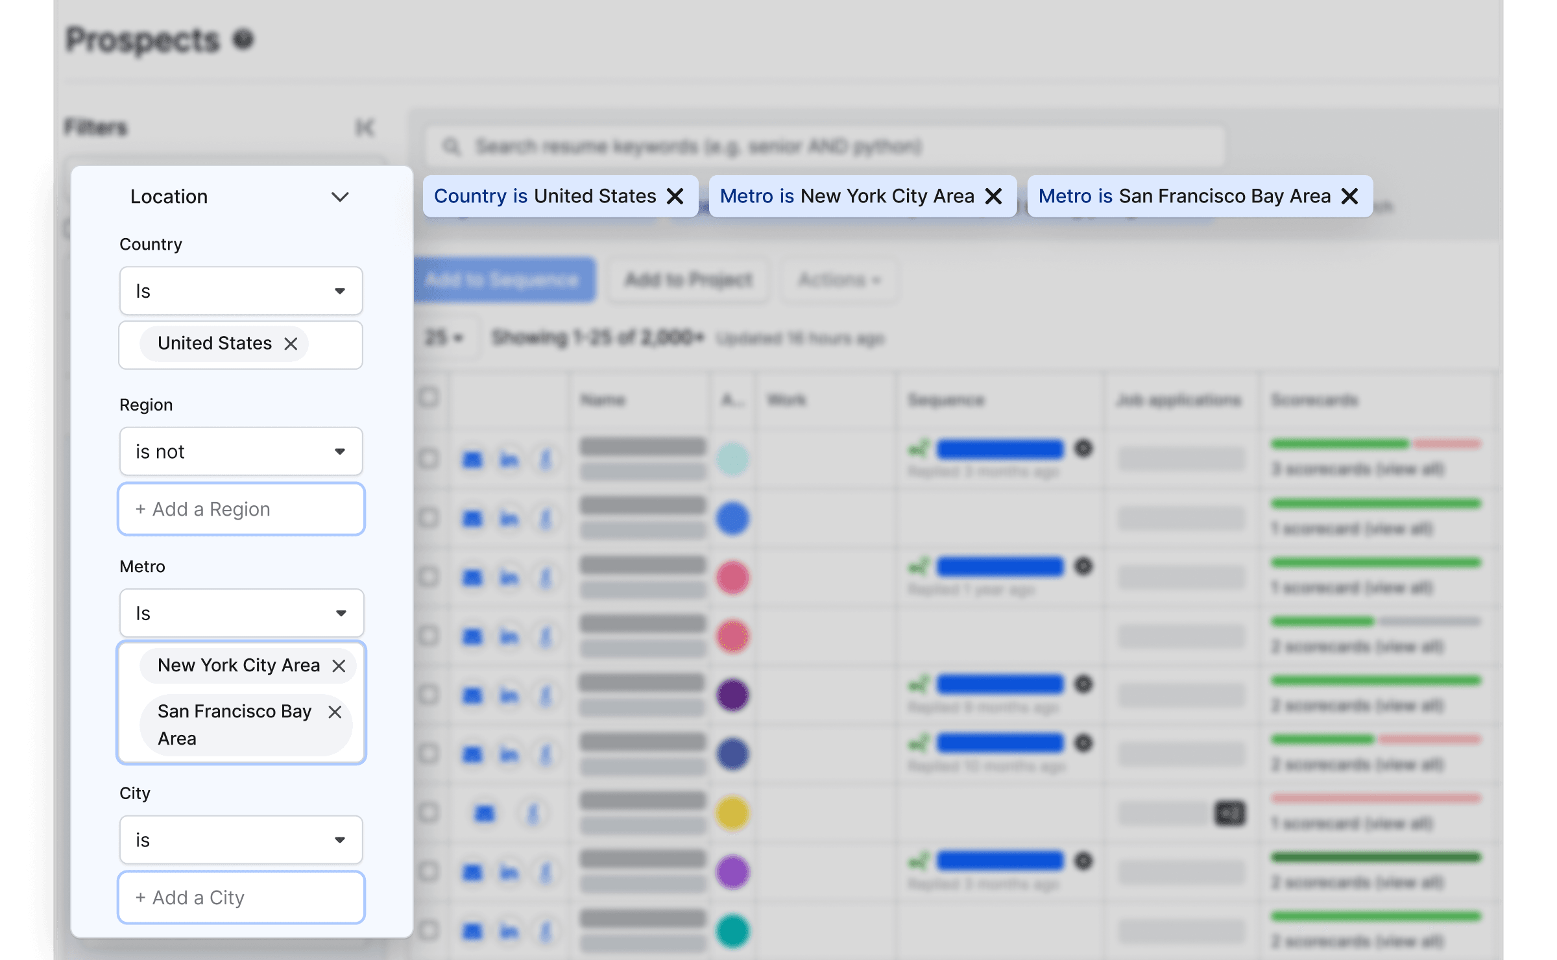Screen dimensions: 1557x960
Task: Check the second prospect row's checkbox
Action: tap(428, 518)
